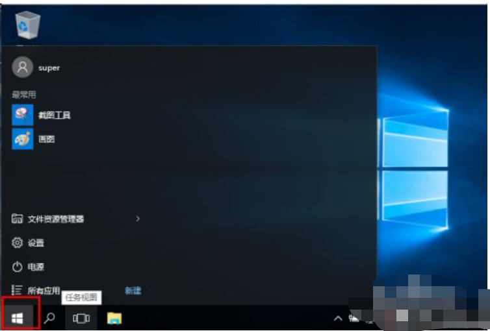Click the 新建 link
Viewport: 490px width, 331px height.
[133, 291]
